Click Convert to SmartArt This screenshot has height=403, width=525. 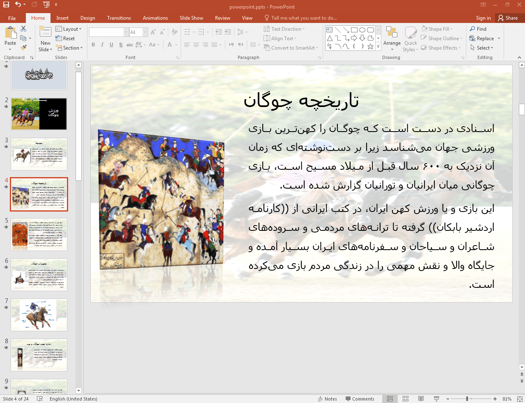(x=291, y=48)
